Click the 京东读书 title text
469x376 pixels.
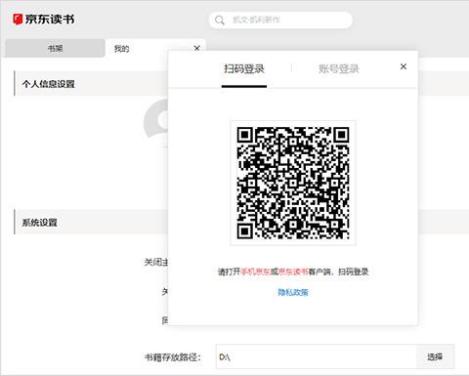pos(50,20)
